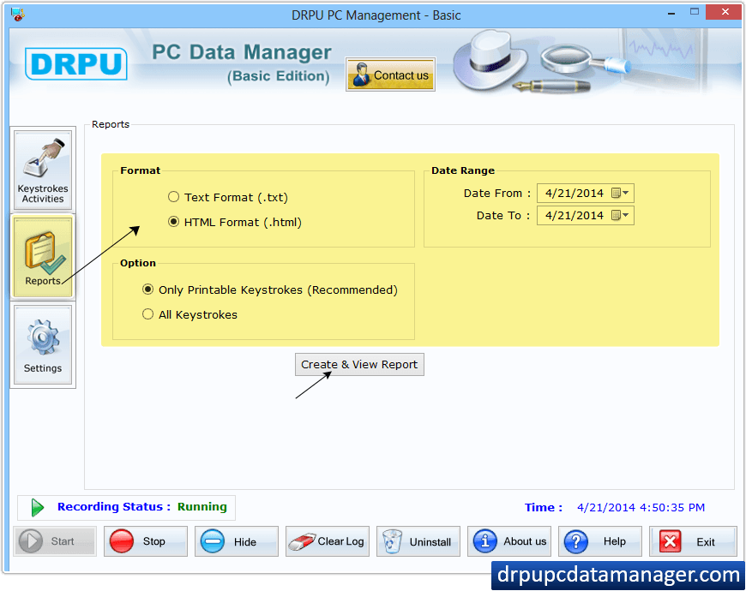Open the Reports sidebar section

[x=43, y=257]
